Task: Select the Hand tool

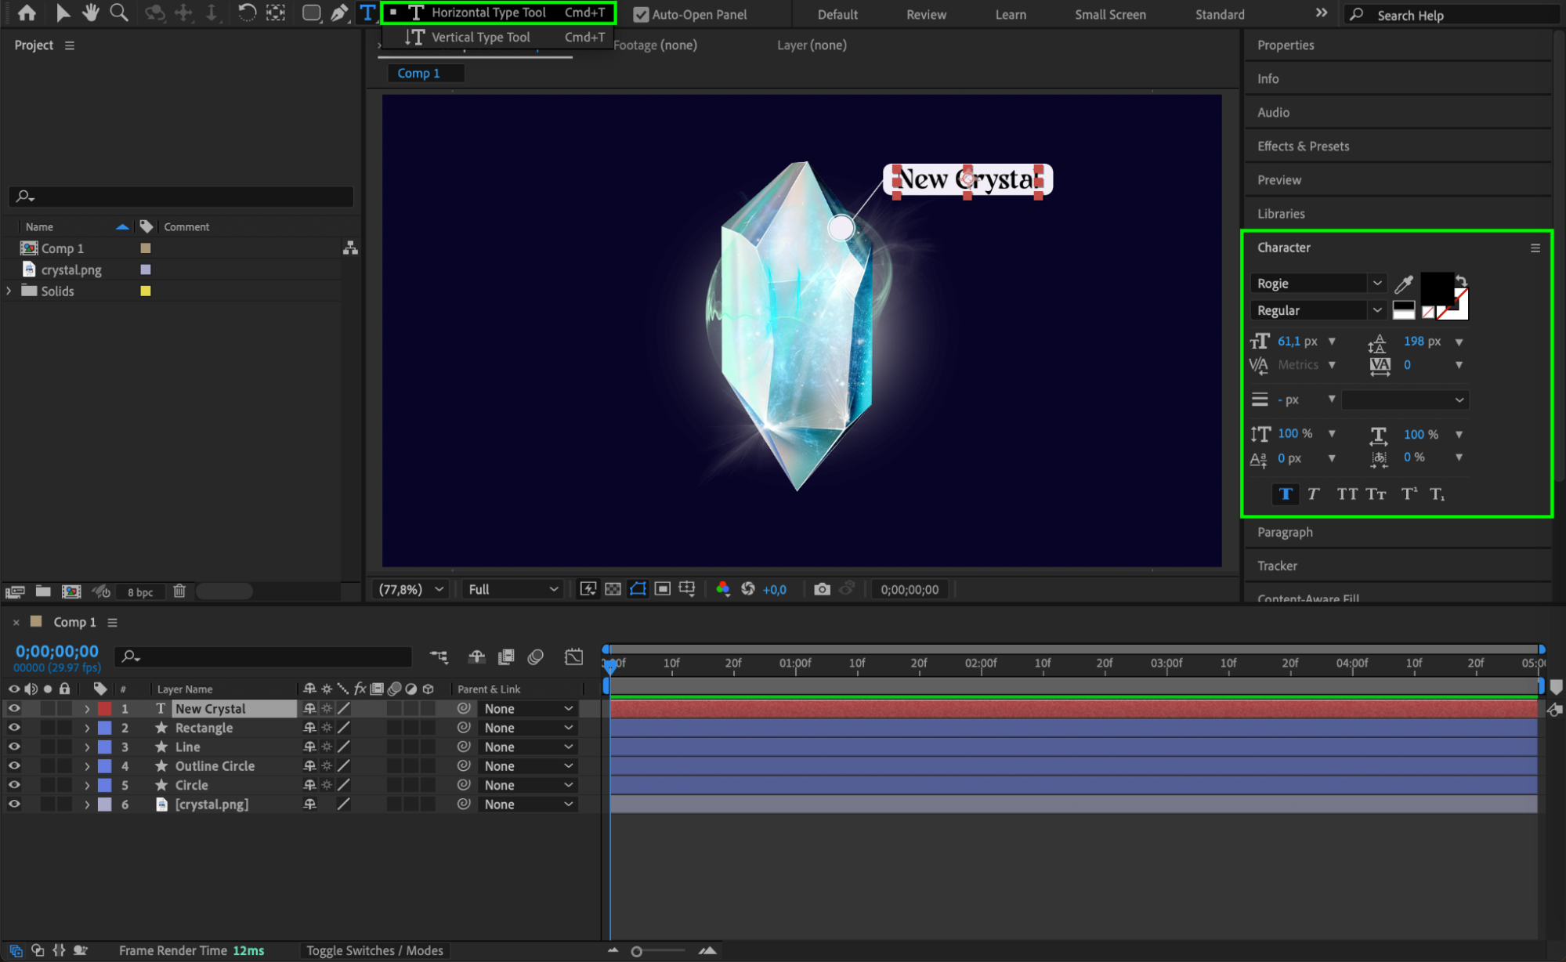Action: [x=91, y=13]
